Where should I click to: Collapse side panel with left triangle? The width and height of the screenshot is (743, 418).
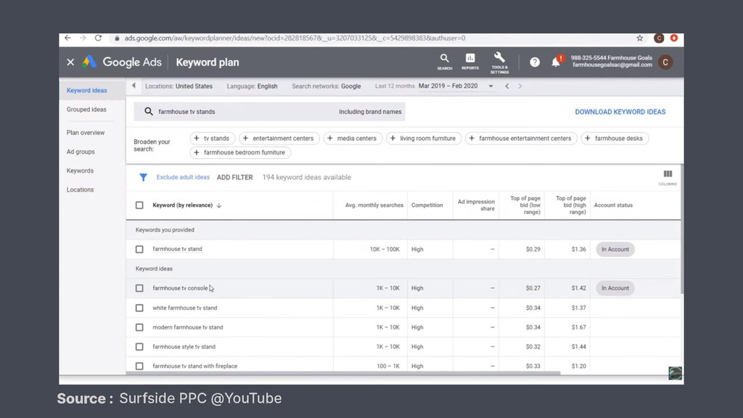tap(134, 86)
